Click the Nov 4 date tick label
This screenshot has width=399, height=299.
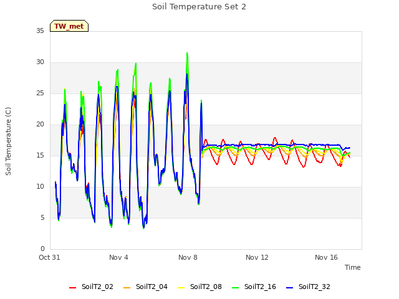pos(118,257)
